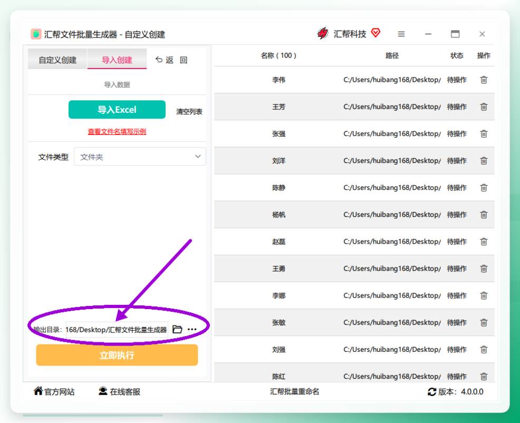Click the 导入Excel button
Image resolution: width=520 pixels, height=423 pixels.
(x=117, y=110)
